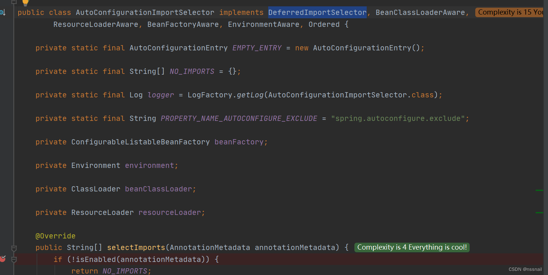
Task: Click EnvironmentAware in the implements list
Action: click(x=263, y=24)
